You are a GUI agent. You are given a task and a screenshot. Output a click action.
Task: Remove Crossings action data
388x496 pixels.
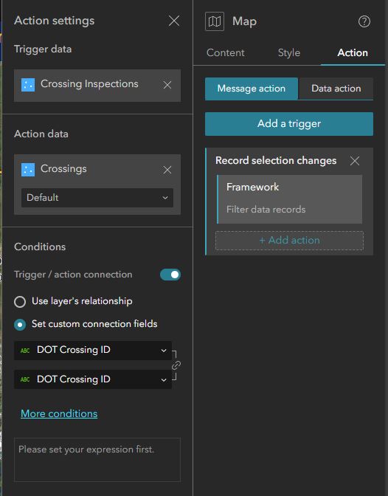[167, 170]
